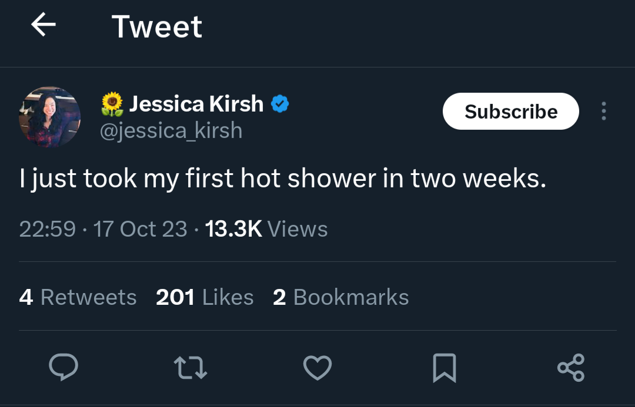Open the @jessica_kirsh handle
This screenshot has width=635, height=407.
(x=171, y=131)
